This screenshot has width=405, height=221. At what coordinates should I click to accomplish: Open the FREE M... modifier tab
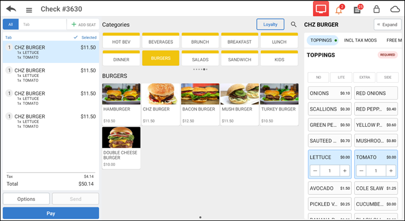(x=394, y=40)
